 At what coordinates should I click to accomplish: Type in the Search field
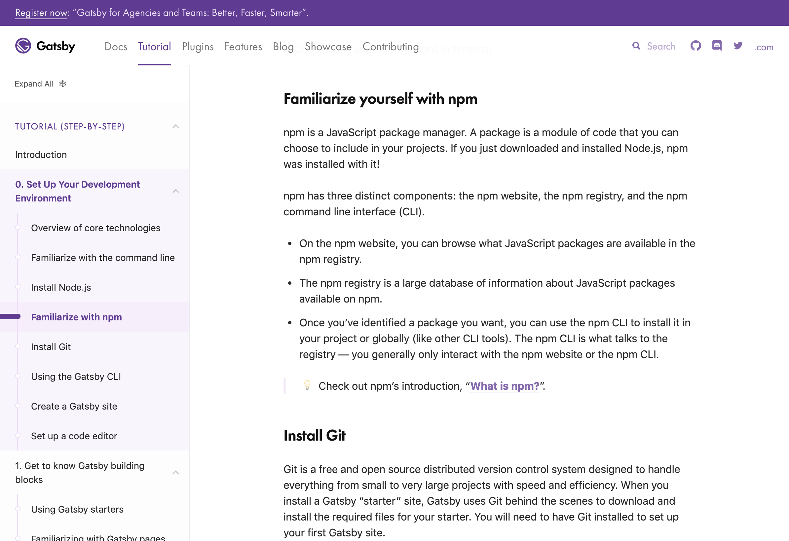coord(661,46)
